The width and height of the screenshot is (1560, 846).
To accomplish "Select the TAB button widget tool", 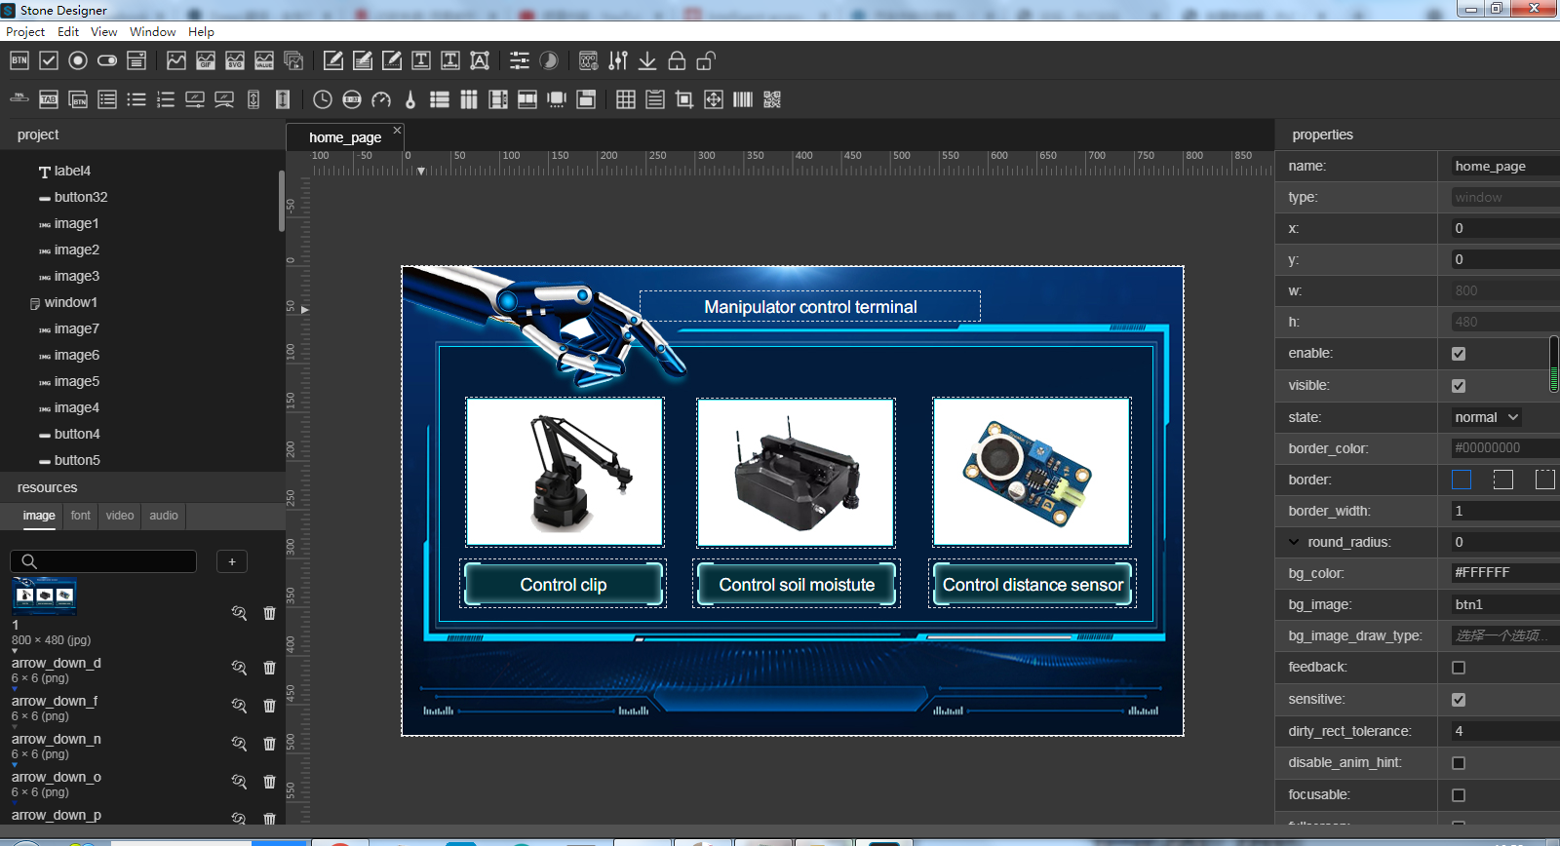I will pyautogui.click(x=49, y=99).
